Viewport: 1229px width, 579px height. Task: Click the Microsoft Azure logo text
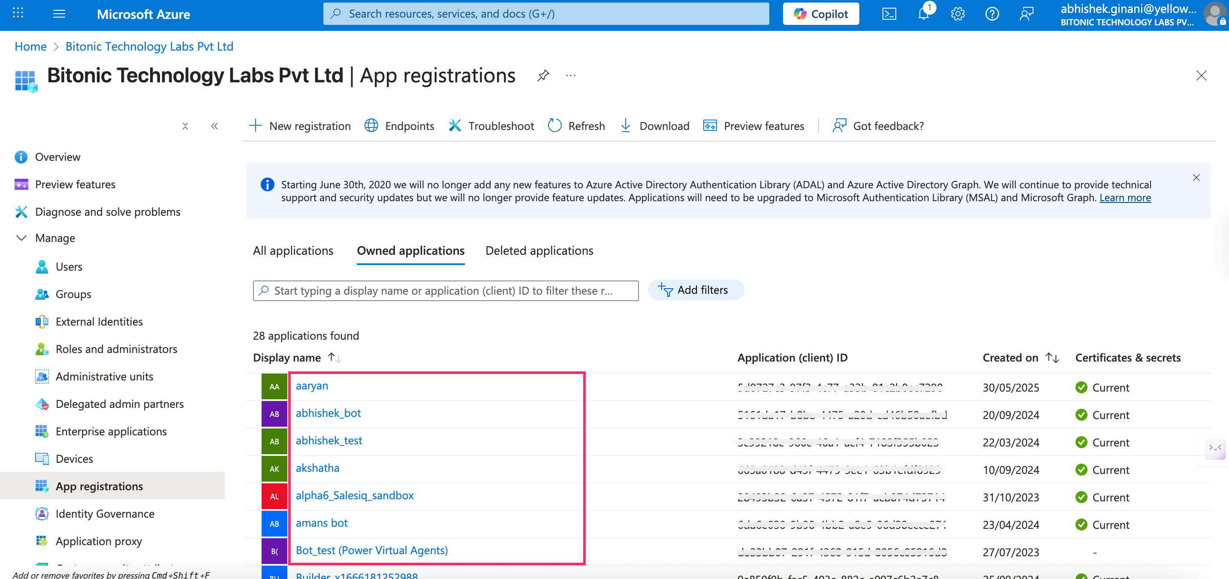pyautogui.click(x=143, y=14)
